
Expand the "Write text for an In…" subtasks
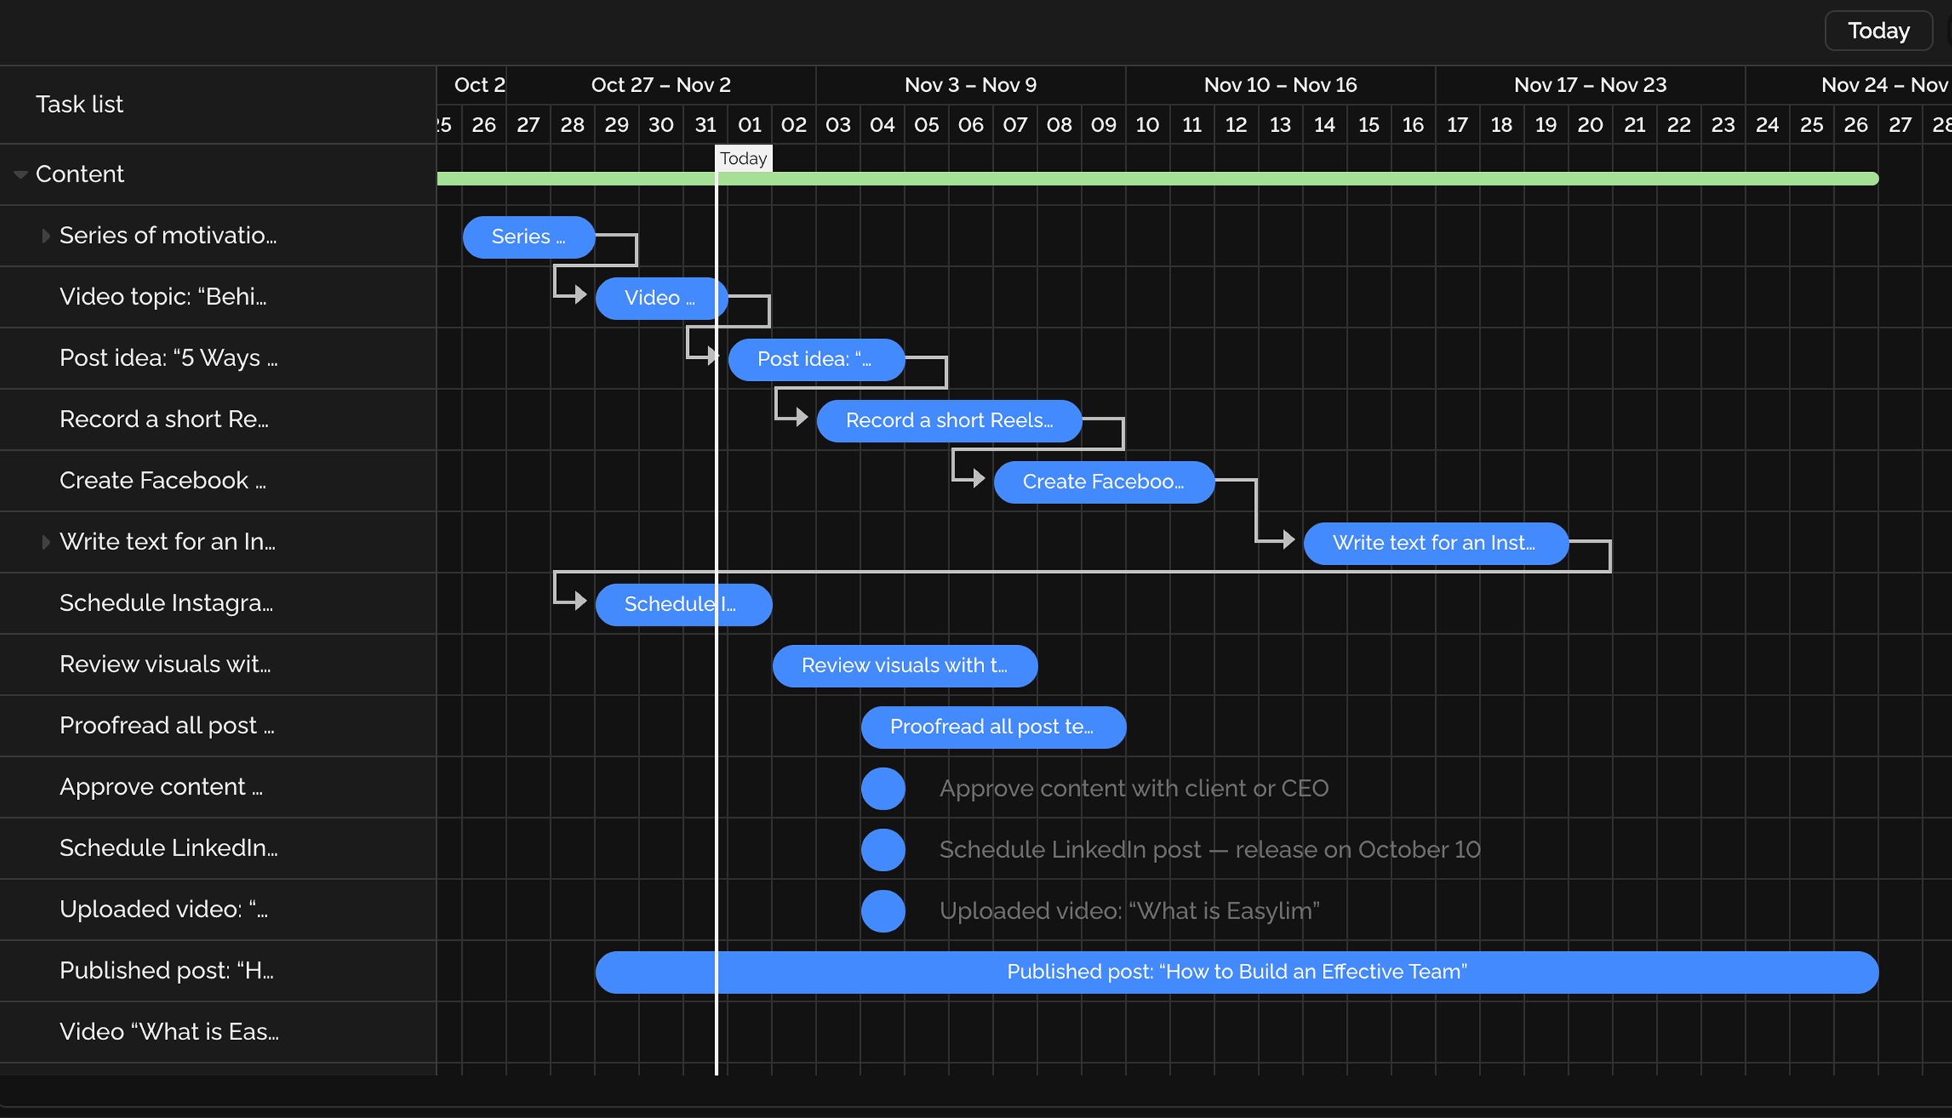click(x=46, y=542)
